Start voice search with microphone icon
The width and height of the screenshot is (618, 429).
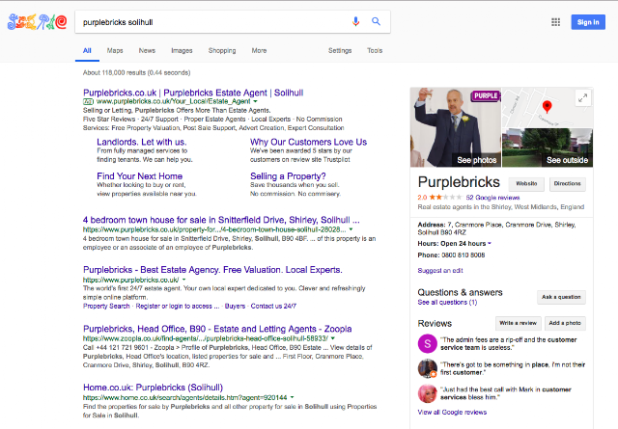(x=355, y=21)
